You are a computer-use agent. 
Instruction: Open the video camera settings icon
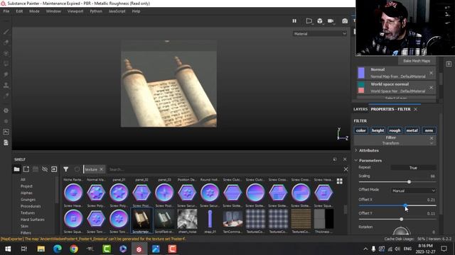[x=331, y=21]
